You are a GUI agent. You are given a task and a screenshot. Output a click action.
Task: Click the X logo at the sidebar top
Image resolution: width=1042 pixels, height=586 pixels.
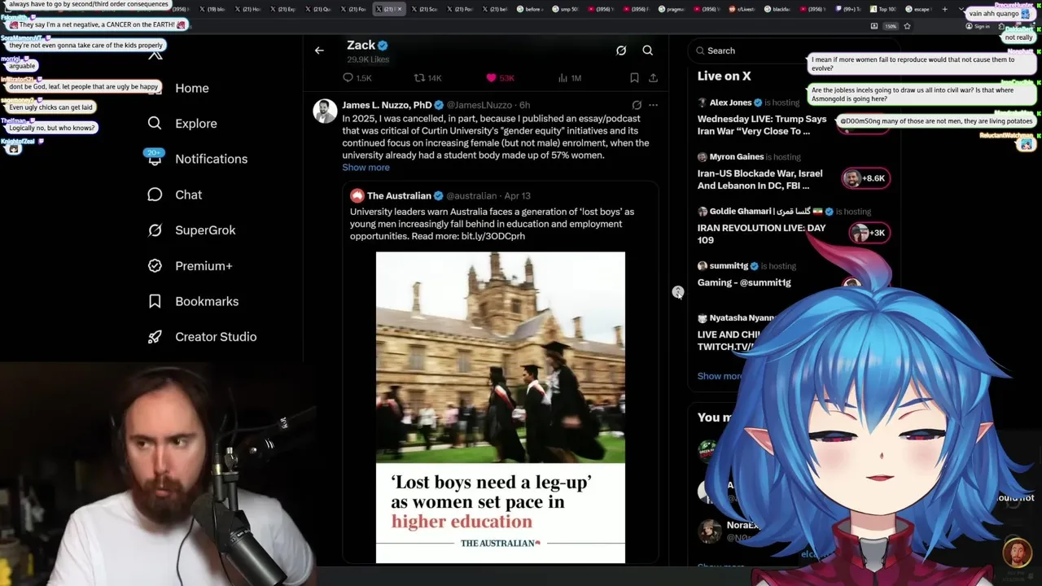[155, 55]
